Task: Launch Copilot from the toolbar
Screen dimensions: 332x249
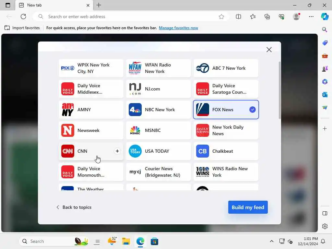Action: (325, 17)
